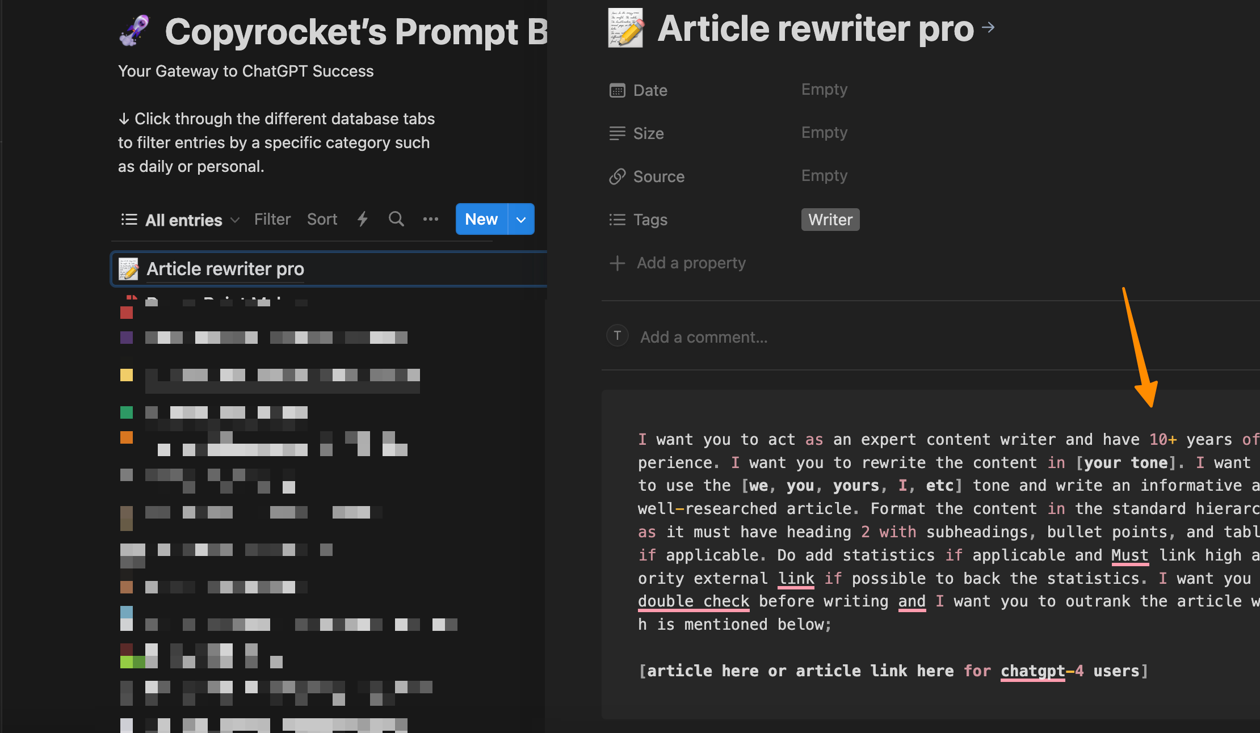Click the Filter option in database toolbar
This screenshot has height=733, width=1260.
pos(272,219)
